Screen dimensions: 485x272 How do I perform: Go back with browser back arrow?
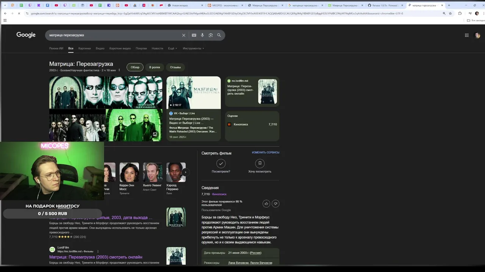pos(5,13)
